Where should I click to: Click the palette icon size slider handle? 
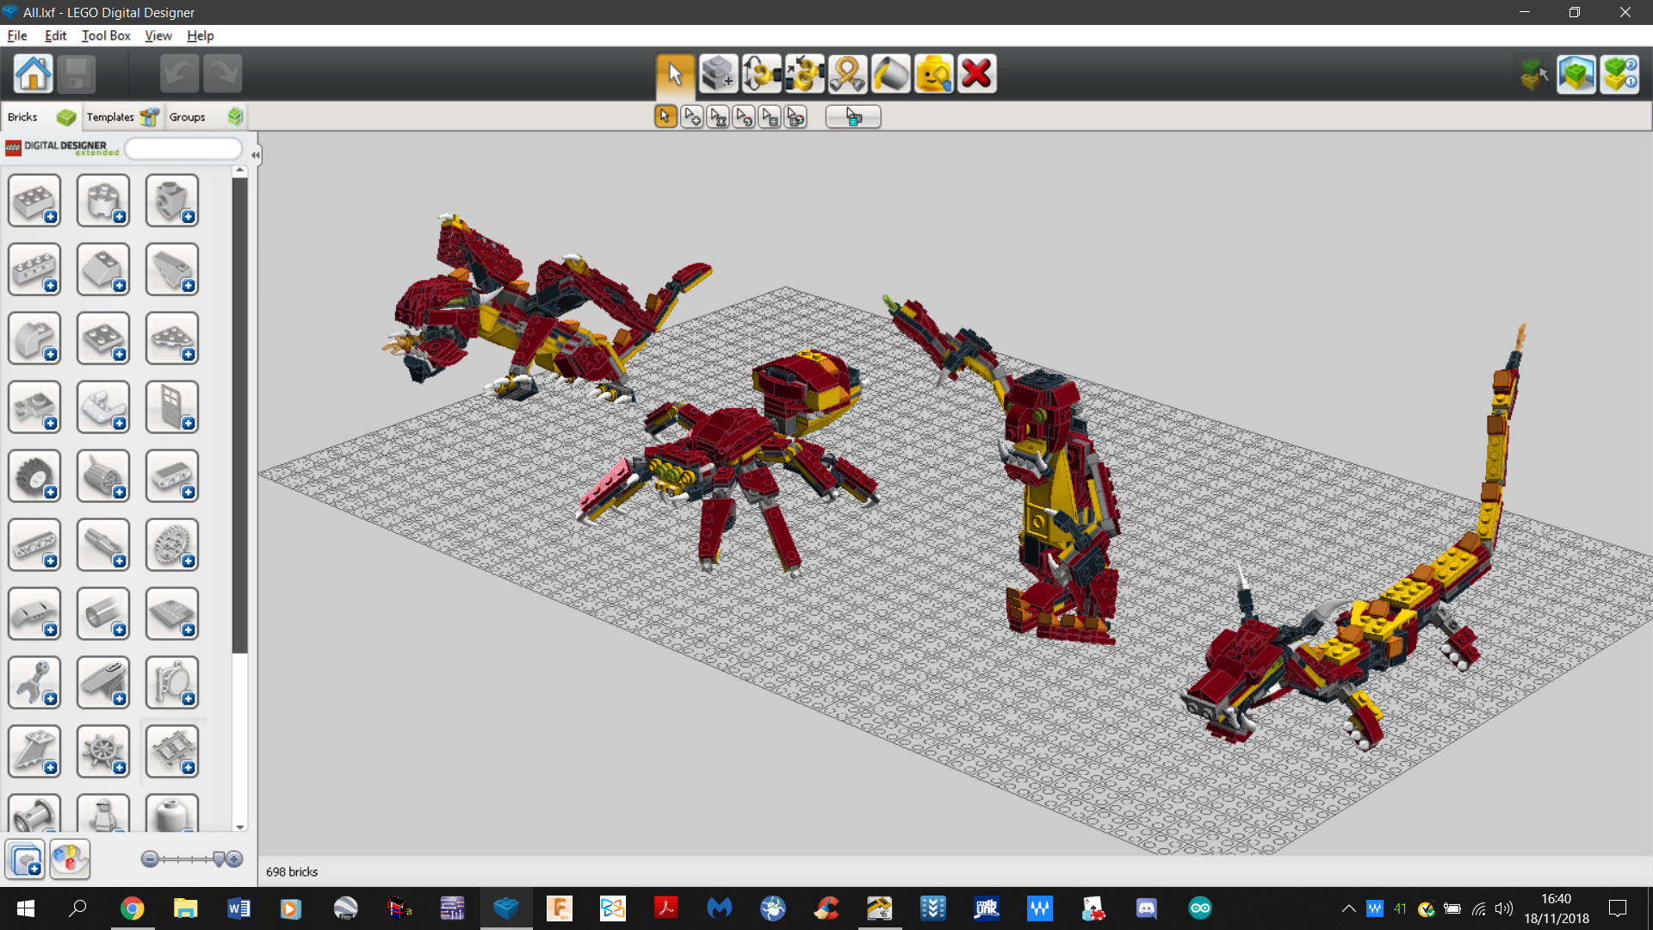(x=220, y=859)
